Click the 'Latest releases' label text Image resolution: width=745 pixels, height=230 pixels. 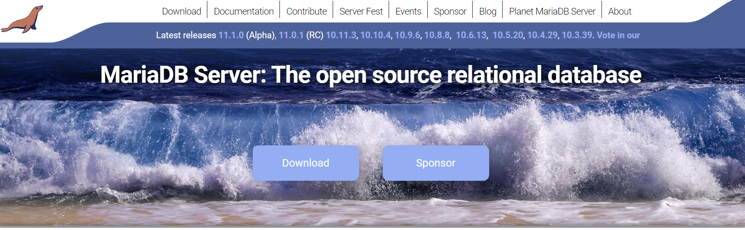(x=186, y=35)
